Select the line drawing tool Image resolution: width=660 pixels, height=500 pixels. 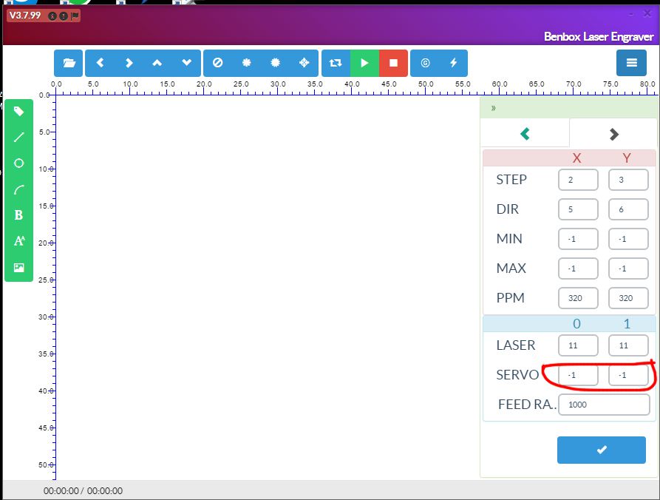(x=18, y=138)
